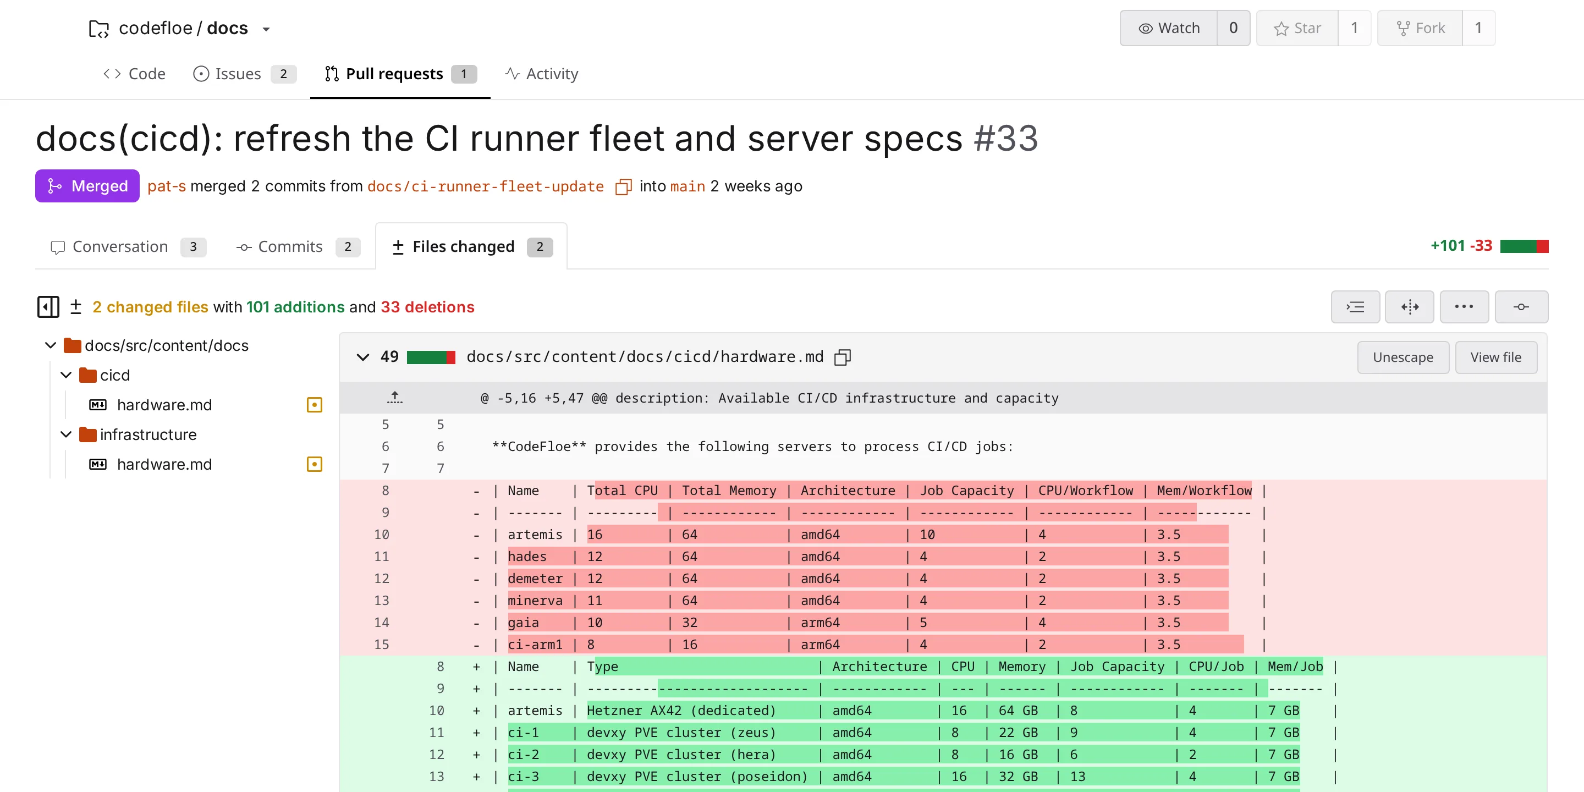Open the Activity tab
This screenshot has height=792, width=1584.
click(541, 74)
